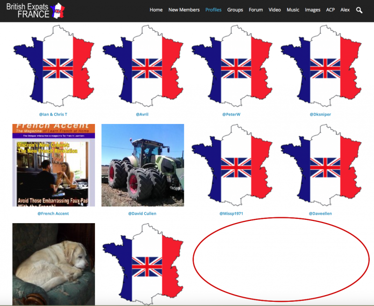This screenshot has width=374, height=306.
Task: Open the @David Cullen profile link
Action: coord(142,214)
